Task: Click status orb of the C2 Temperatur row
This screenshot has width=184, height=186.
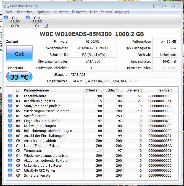Action: pos(10,150)
